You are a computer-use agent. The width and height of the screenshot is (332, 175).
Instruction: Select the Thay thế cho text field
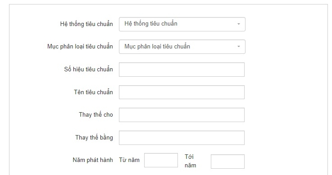[182, 115]
